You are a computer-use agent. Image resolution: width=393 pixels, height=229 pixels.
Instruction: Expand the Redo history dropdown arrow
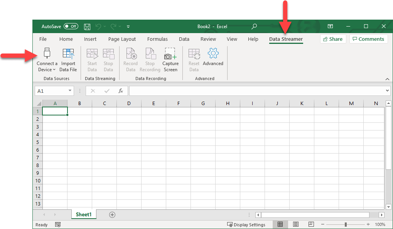120,26
